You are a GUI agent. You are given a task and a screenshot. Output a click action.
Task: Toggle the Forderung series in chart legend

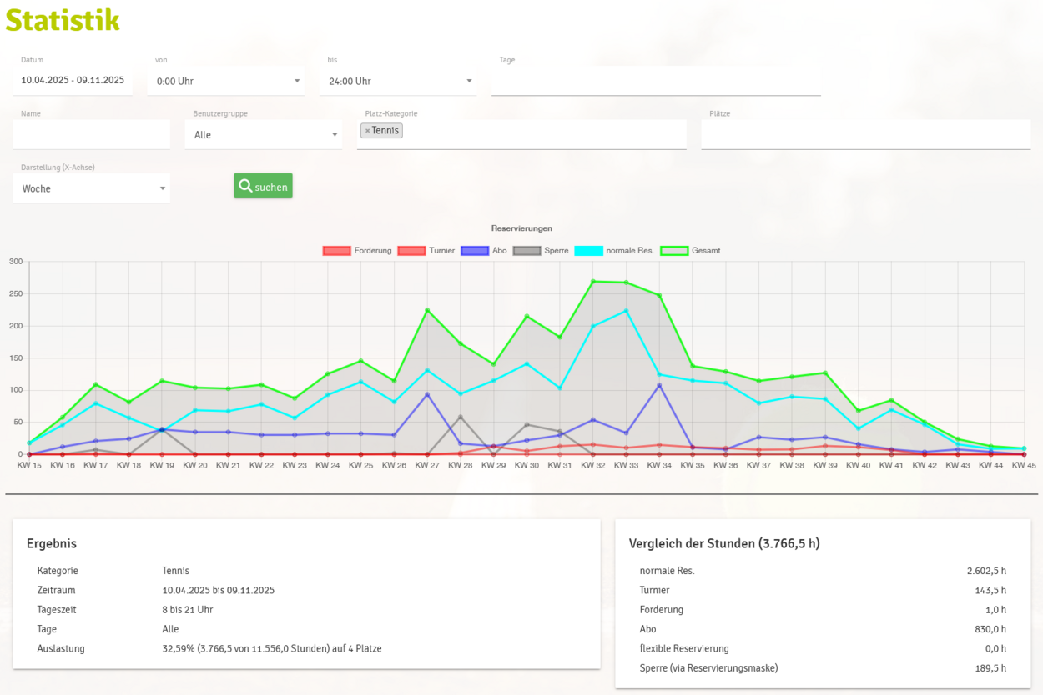point(357,250)
